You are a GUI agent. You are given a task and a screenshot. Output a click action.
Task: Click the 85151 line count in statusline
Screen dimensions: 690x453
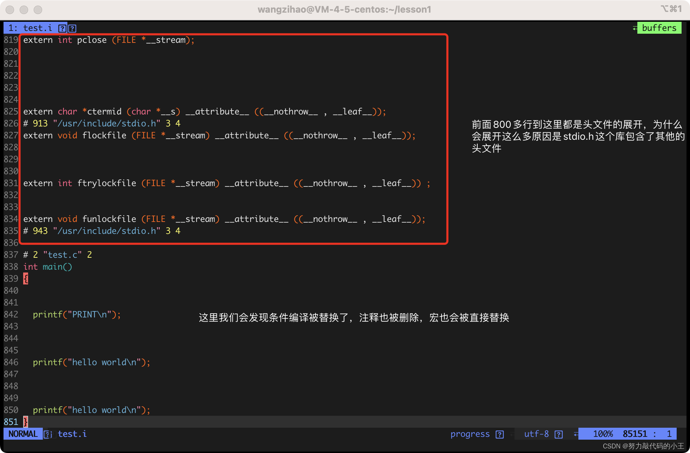[x=635, y=434]
